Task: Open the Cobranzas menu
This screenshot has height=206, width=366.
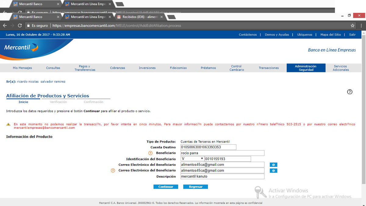Action: [x=117, y=68]
